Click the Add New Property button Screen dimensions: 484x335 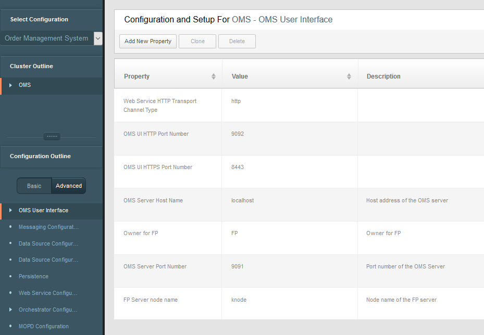point(148,41)
